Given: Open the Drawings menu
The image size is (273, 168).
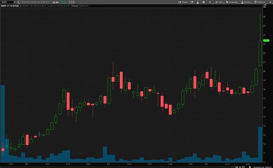Looking at the screenshot, I should [x=232, y=2].
